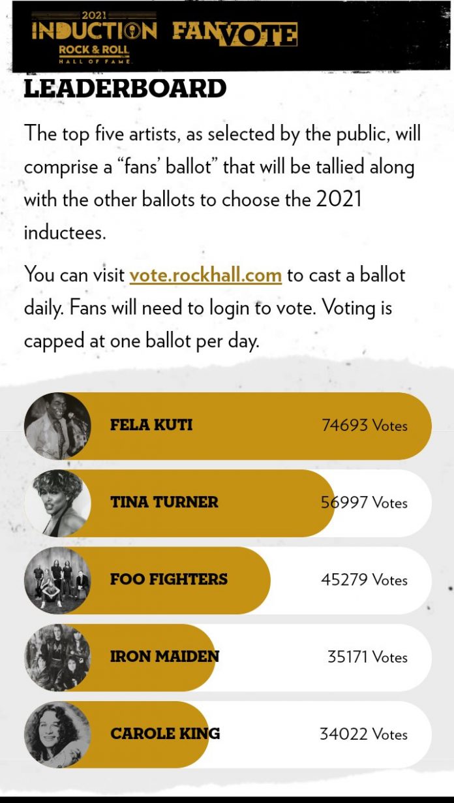The height and width of the screenshot is (803, 454).
Task: Tap the Foo Fighters name label
Action: (x=169, y=579)
